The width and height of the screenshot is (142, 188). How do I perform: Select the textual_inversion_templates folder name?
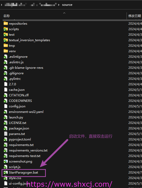tap(29, 40)
